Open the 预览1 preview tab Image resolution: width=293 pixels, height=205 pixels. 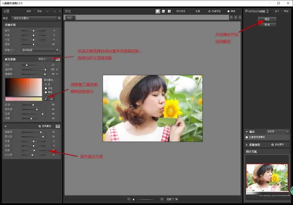[x=70, y=18]
